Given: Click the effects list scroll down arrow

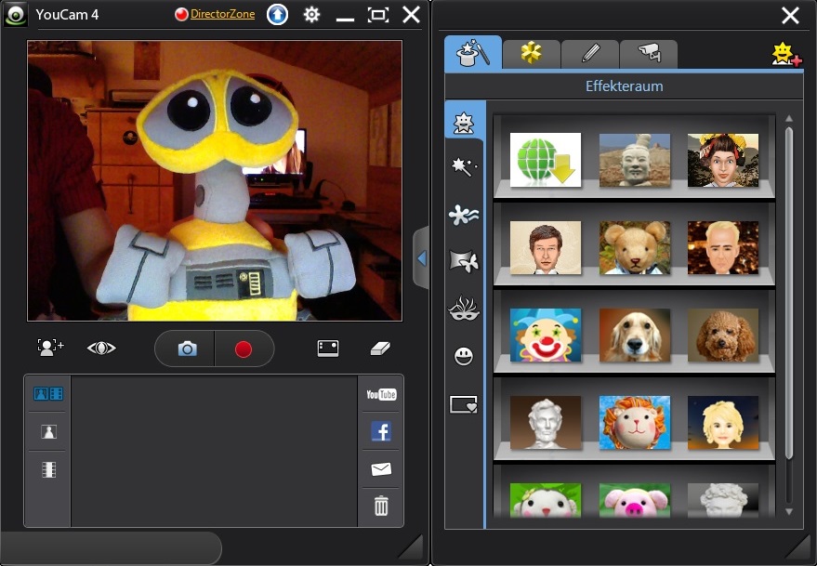Looking at the screenshot, I should tap(789, 512).
